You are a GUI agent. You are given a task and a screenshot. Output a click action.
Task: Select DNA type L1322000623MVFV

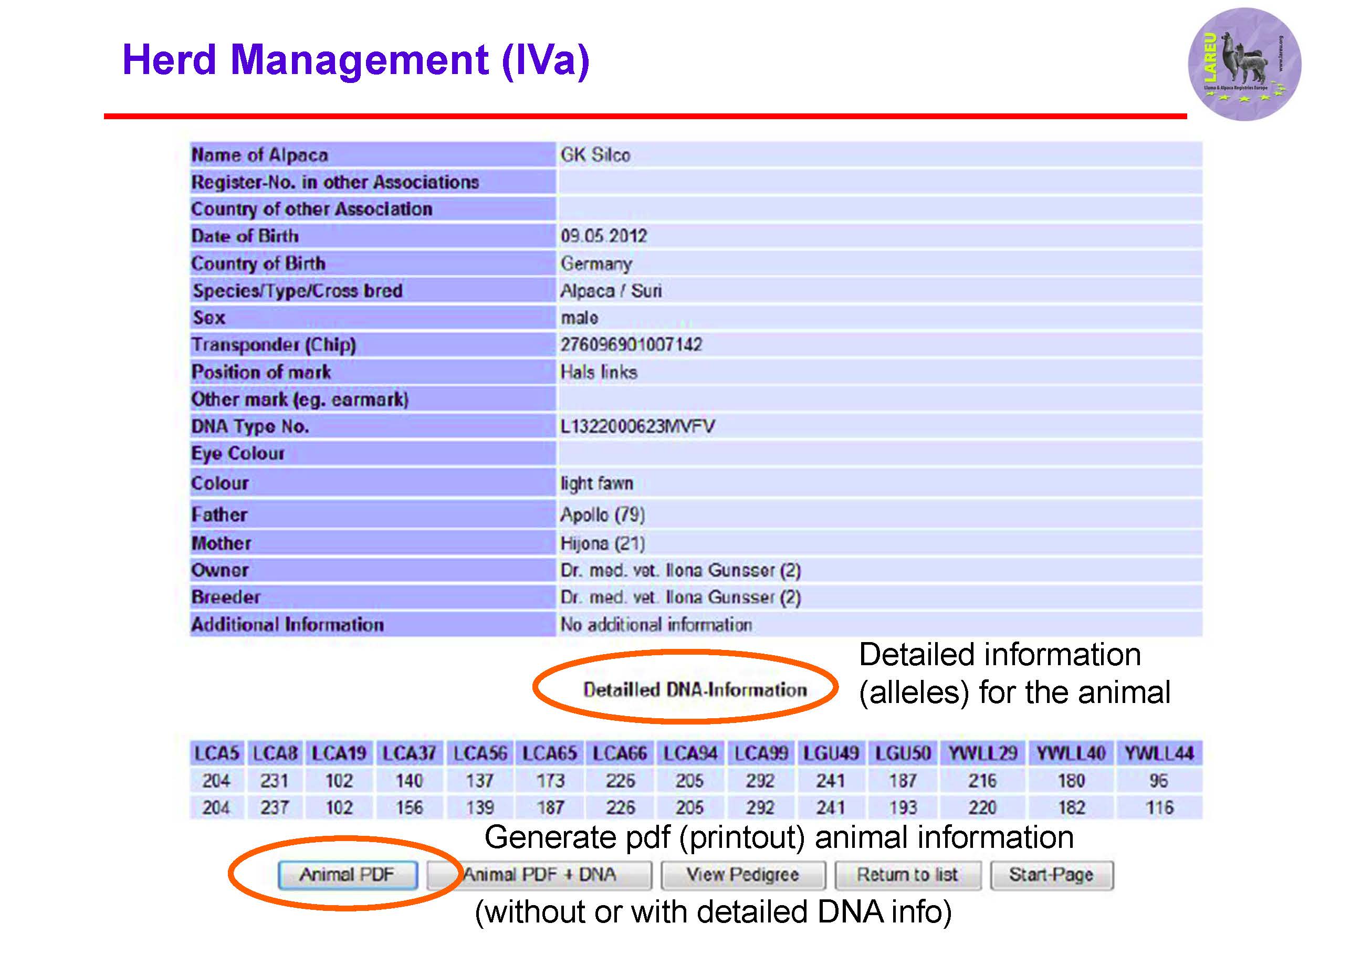(x=637, y=426)
